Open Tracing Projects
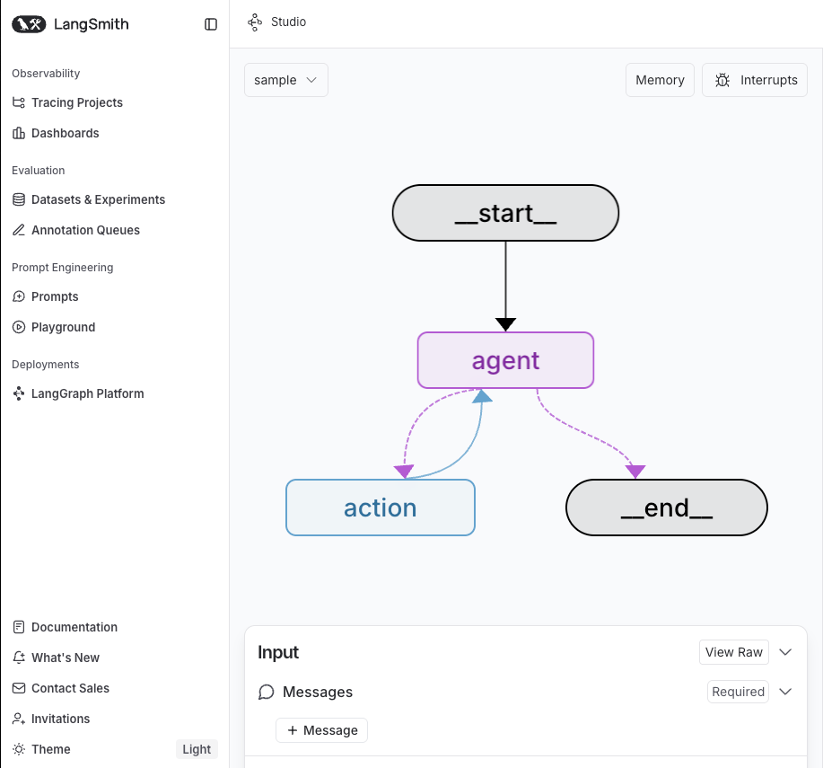823x768 pixels. coord(76,102)
